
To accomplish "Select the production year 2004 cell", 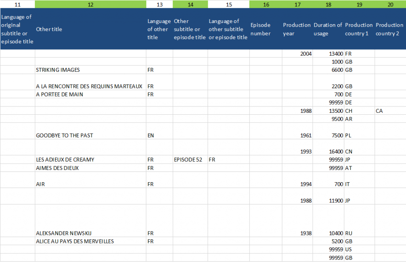I will 306,54.
